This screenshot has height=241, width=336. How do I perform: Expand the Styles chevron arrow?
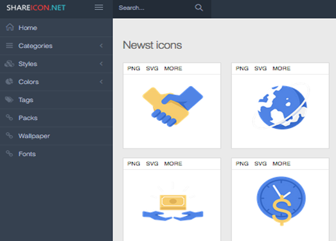coord(101,64)
